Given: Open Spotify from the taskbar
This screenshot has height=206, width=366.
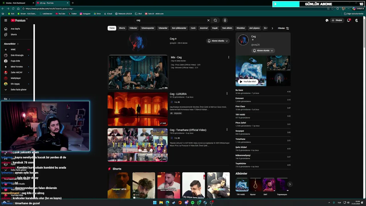Looking at the screenshot, I should point(192,203).
